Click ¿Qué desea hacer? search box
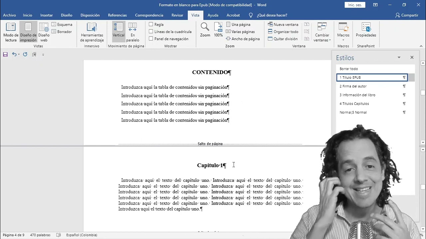This screenshot has width=426, height=239. [272, 15]
